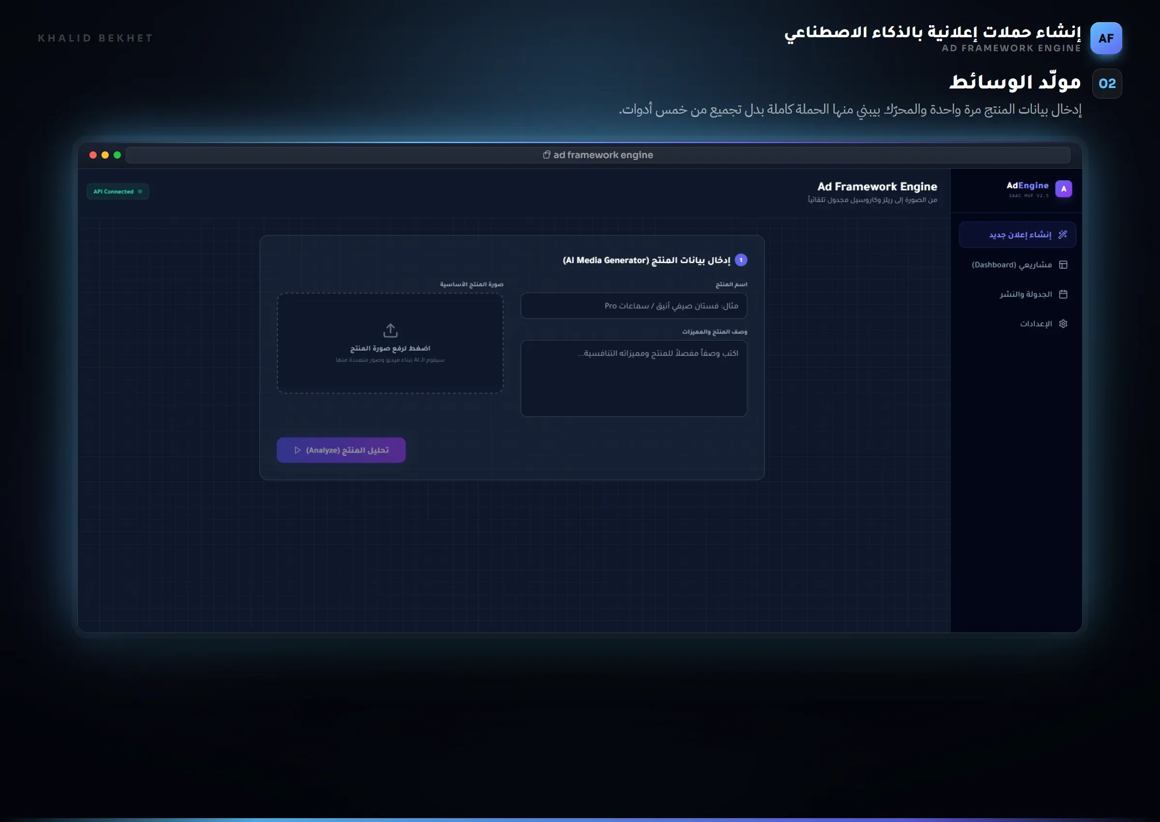Click the lock icon in address bar
Viewport: 1160px width, 822px height.
pyautogui.click(x=546, y=155)
